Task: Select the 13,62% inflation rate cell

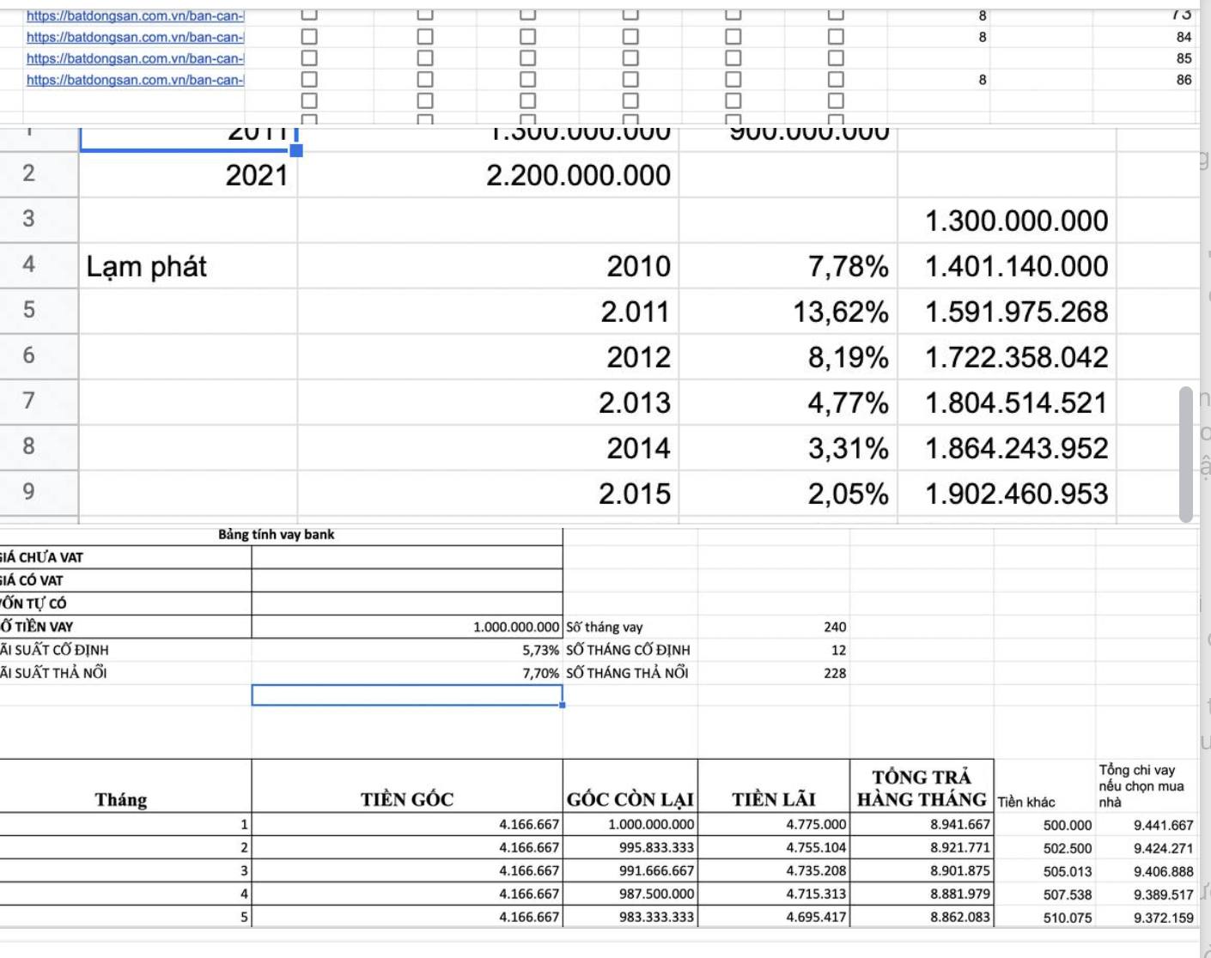Action: (788, 312)
